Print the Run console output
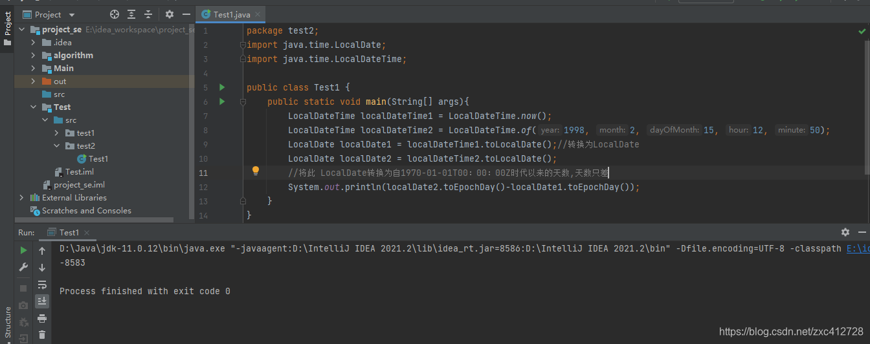 [42, 318]
